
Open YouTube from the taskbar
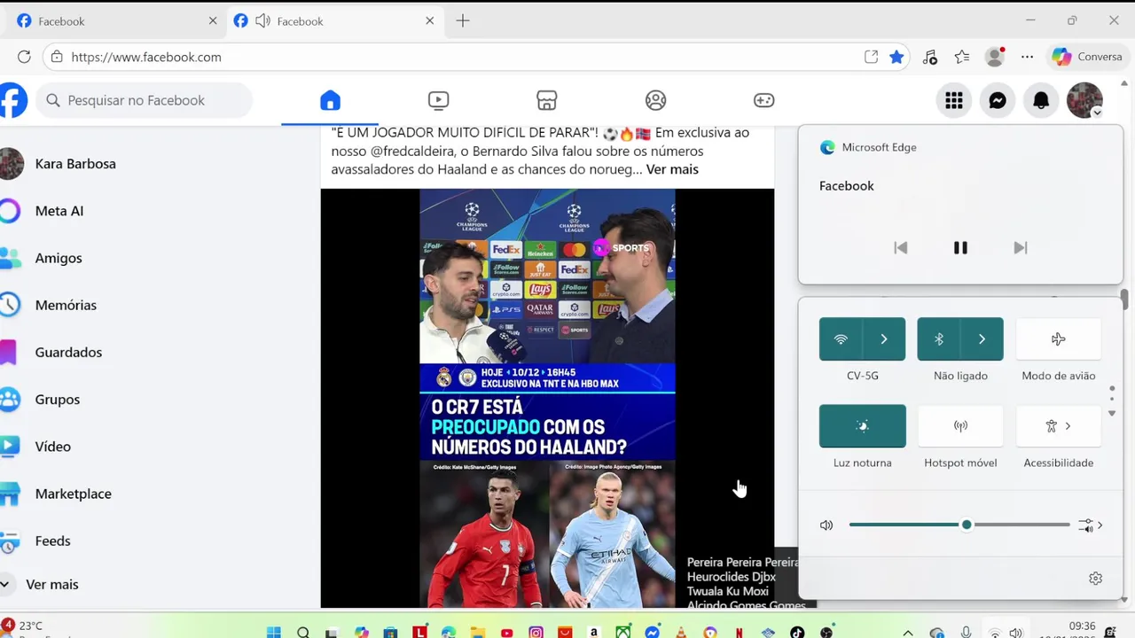click(506, 633)
